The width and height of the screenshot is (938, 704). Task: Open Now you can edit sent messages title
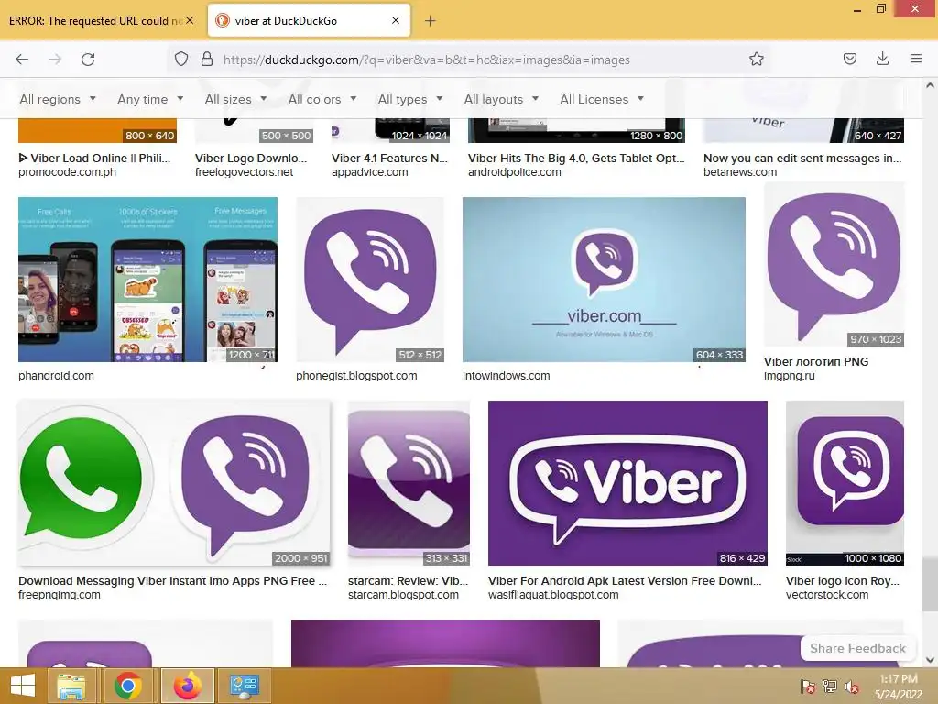[x=802, y=158]
